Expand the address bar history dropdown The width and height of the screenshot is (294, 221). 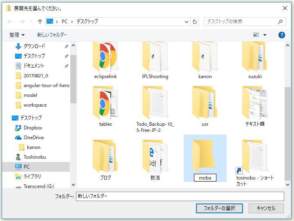pyautogui.click(x=186, y=22)
